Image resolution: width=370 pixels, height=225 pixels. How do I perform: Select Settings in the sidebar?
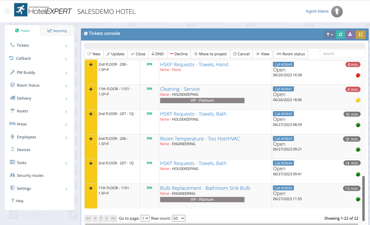(24, 188)
